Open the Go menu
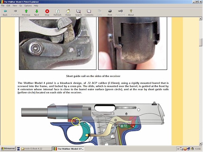Image resolution: width=203 pixels, height=152 pixels. (21, 5)
